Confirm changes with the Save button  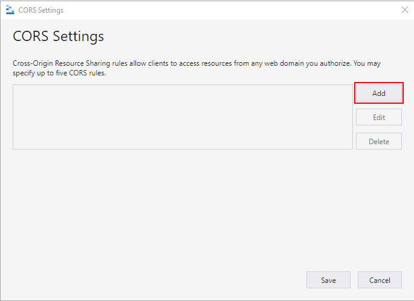pyautogui.click(x=328, y=280)
